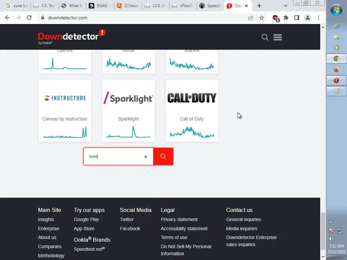Expand the tab search dropdown arrow
Image resolution: width=347 pixels, height=260 pixels.
(x=285, y=6)
